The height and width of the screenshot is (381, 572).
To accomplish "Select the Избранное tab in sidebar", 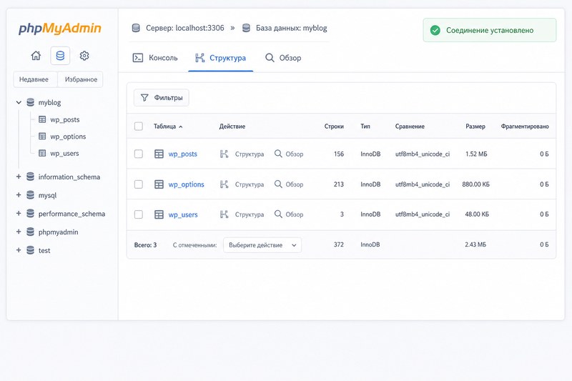I will 81,79.
